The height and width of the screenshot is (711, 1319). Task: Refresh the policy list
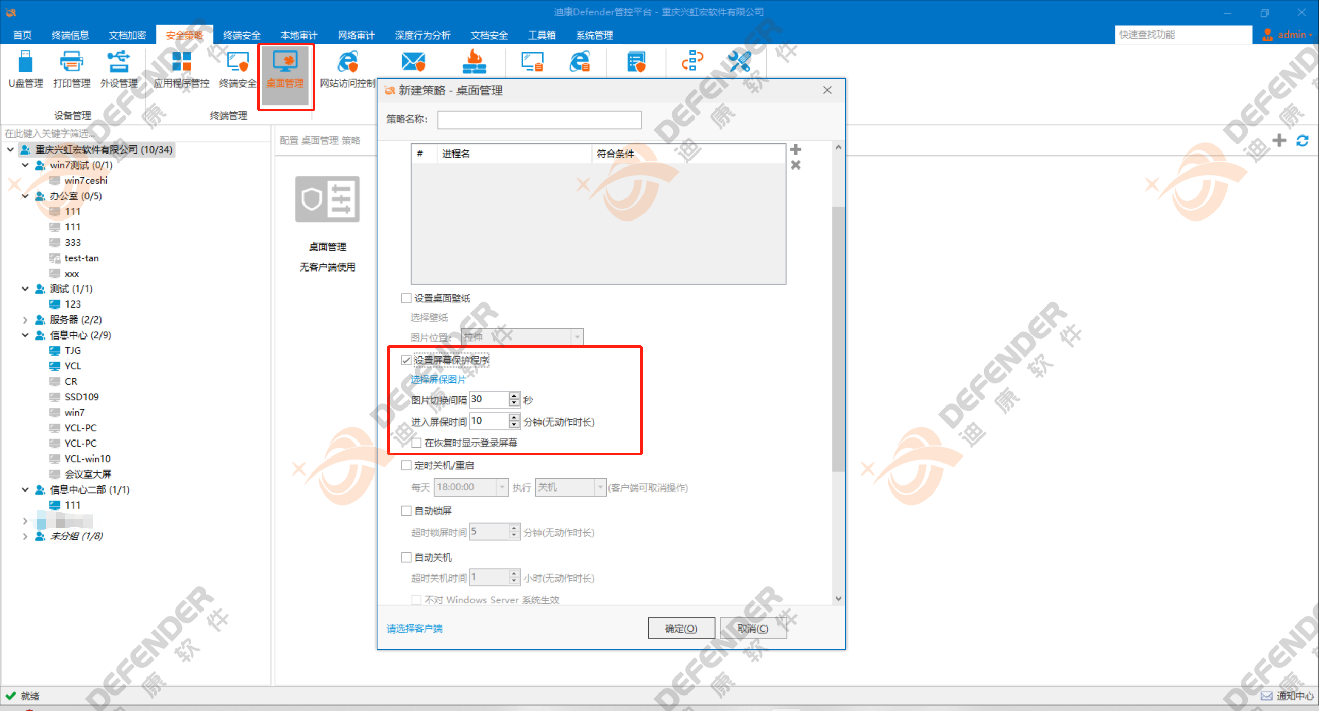coord(1302,140)
